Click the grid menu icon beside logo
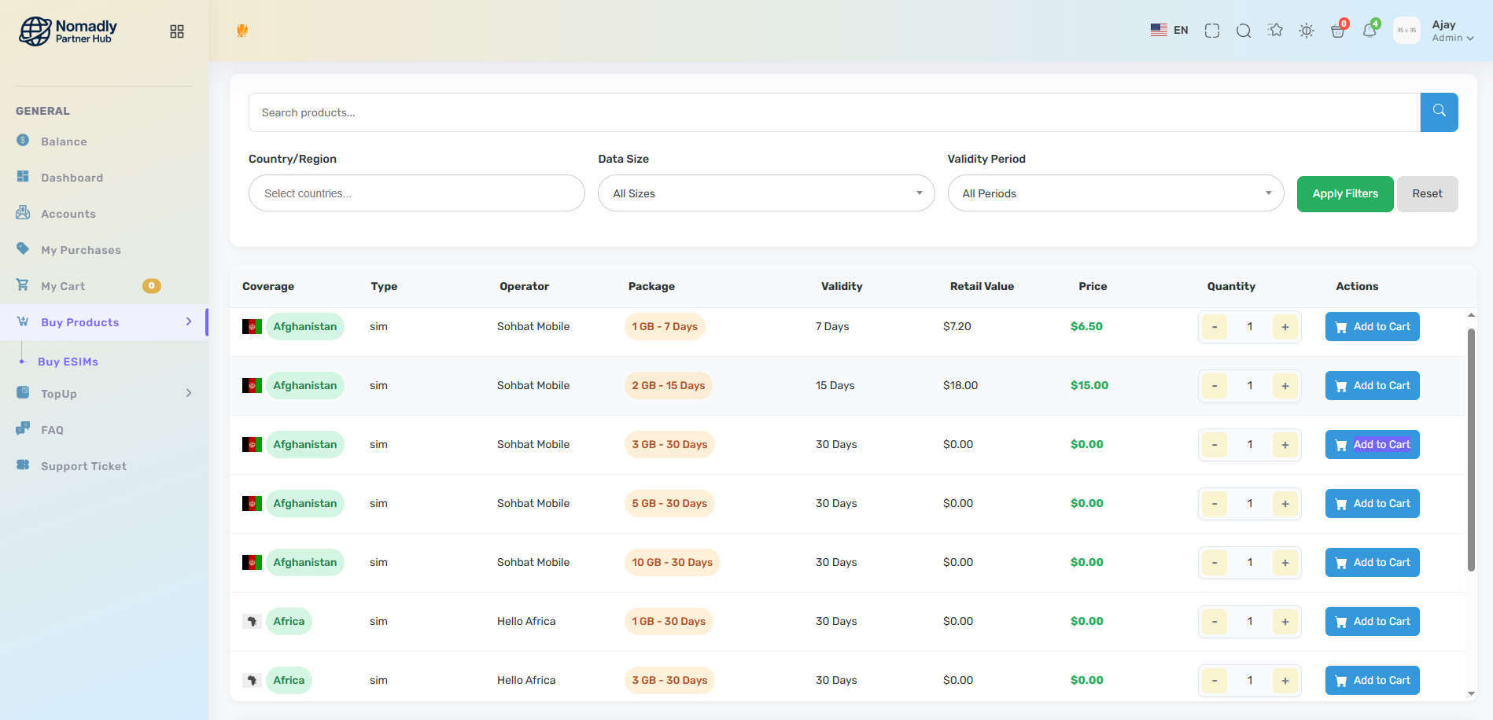The width and height of the screenshot is (1493, 720). tap(177, 31)
